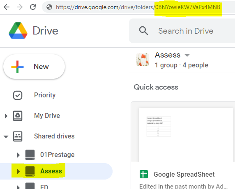Viewport: 235px width, 189px height.
Task: Click the colorful plus icon in New
Action: coord(17,67)
